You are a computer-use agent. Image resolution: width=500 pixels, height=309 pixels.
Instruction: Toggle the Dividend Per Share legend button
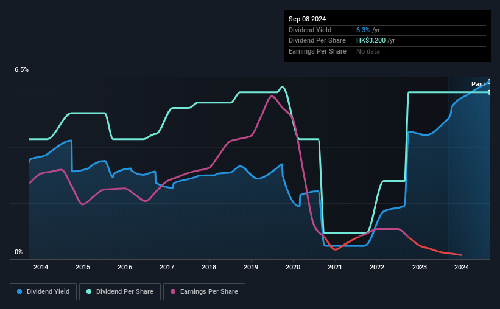(120, 292)
